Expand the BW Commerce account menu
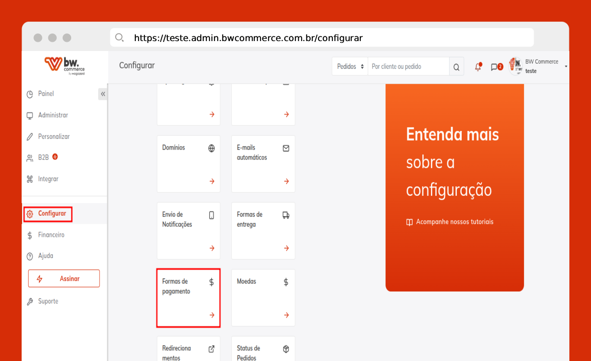The width and height of the screenshot is (591, 361). (x=566, y=67)
